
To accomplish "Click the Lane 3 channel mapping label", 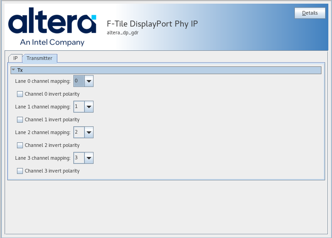I will click(x=43, y=158).
